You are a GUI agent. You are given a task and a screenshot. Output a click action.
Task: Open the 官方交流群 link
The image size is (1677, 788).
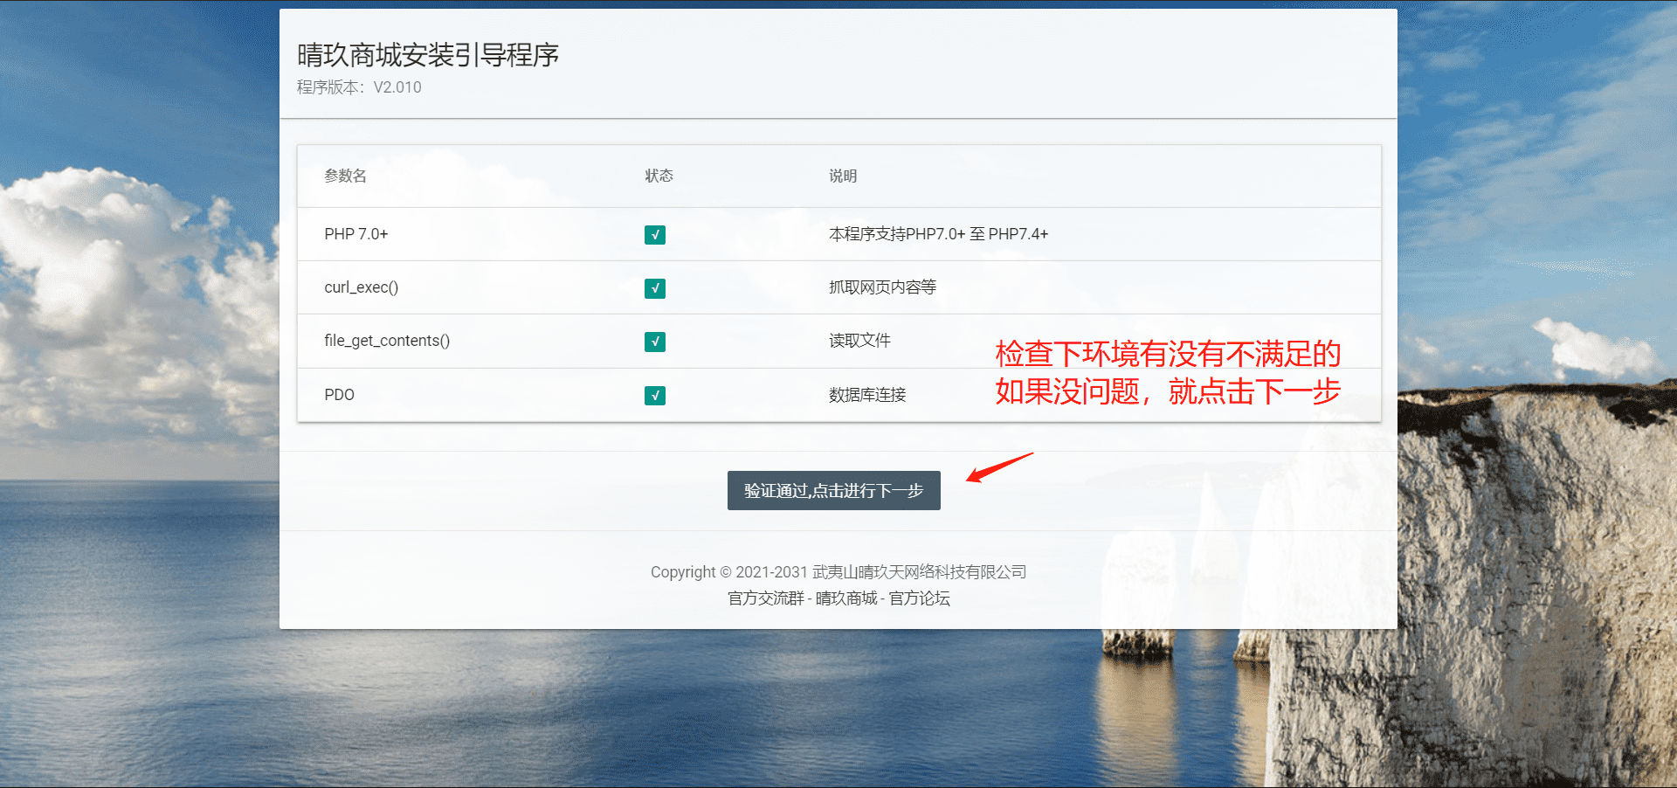tap(766, 598)
